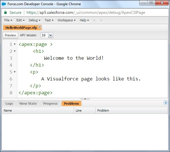
Task: Click the API Version value 39
Action: [x=44, y=35]
